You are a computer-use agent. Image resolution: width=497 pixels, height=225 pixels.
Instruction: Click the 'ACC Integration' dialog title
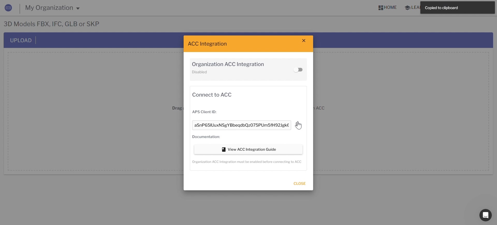pyautogui.click(x=207, y=44)
